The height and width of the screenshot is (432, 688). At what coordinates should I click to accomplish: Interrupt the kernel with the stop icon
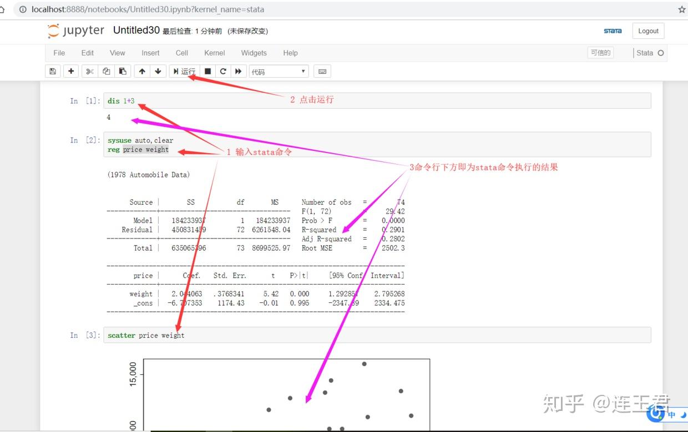coord(206,71)
